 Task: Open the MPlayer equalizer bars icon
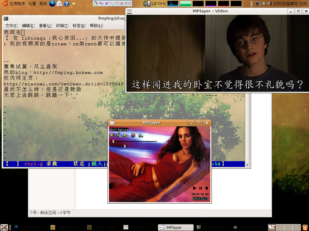(141, 136)
